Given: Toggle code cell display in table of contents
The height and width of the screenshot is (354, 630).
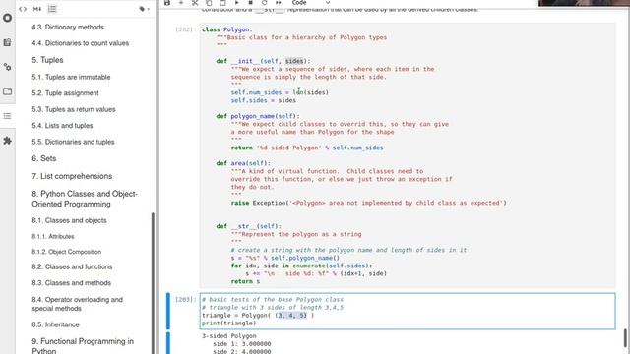Looking at the screenshot, I should click(23, 9).
